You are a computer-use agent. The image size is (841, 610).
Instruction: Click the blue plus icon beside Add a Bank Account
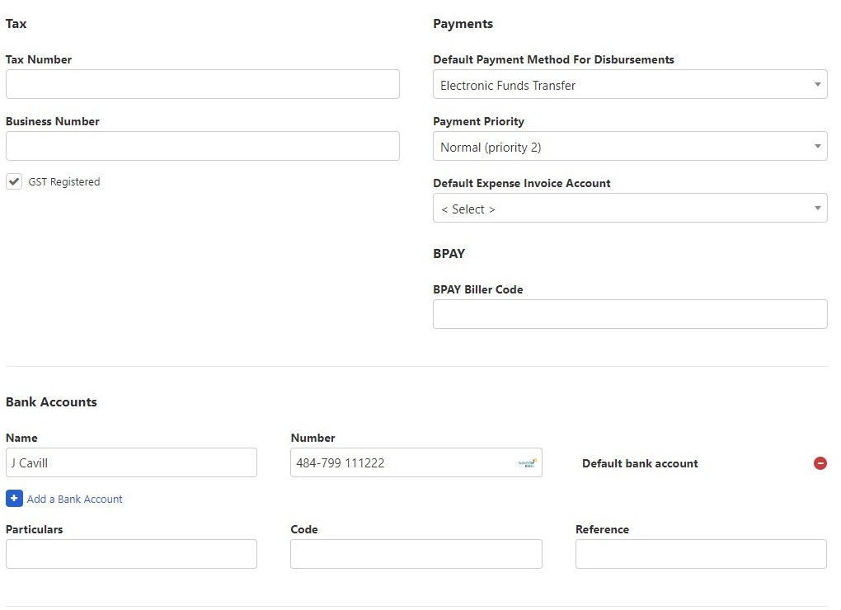coord(14,498)
